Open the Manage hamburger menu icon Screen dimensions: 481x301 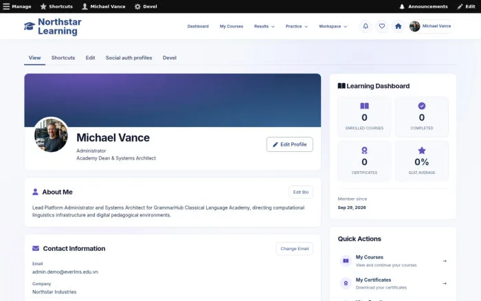[x=6, y=6]
